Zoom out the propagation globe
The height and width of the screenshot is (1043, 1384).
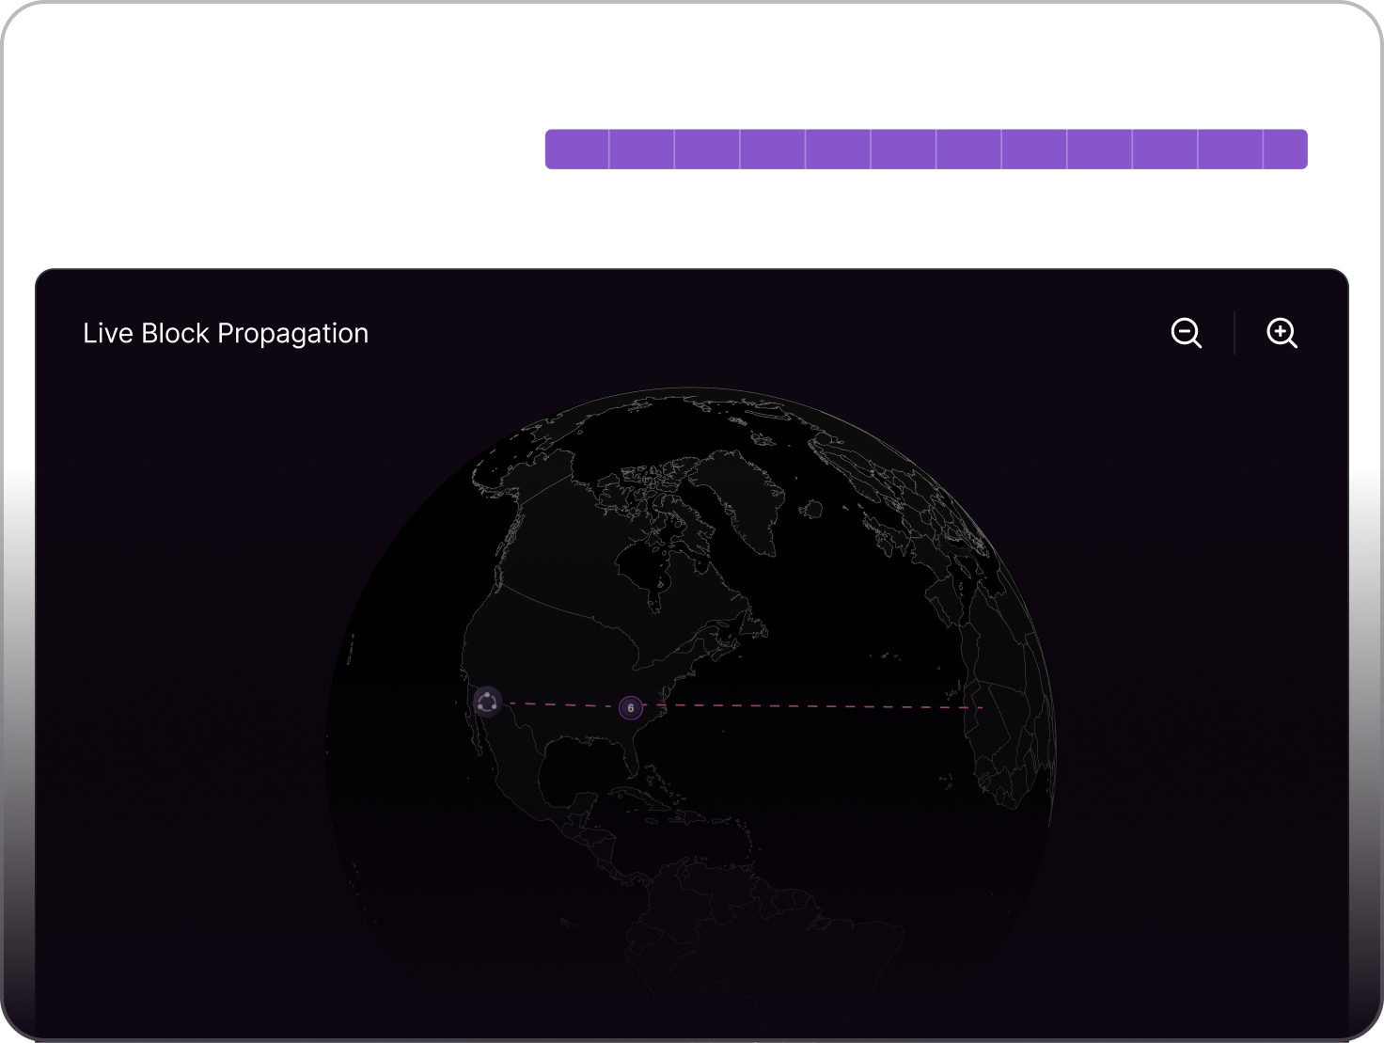1187,333
